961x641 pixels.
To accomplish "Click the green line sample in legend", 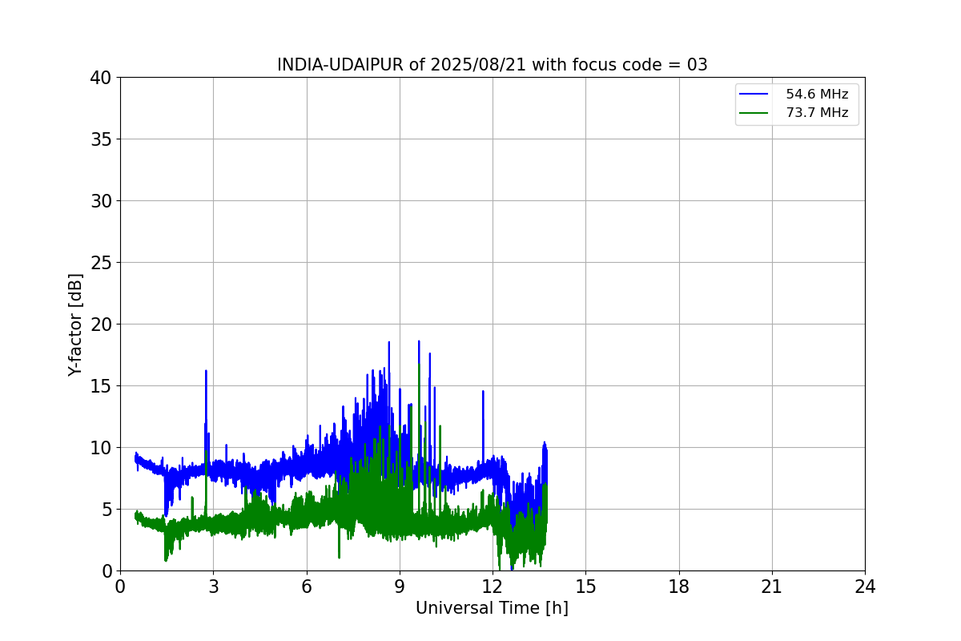I will click(x=754, y=113).
